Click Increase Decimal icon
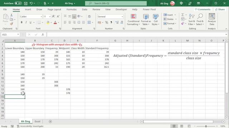 tap(117, 22)
